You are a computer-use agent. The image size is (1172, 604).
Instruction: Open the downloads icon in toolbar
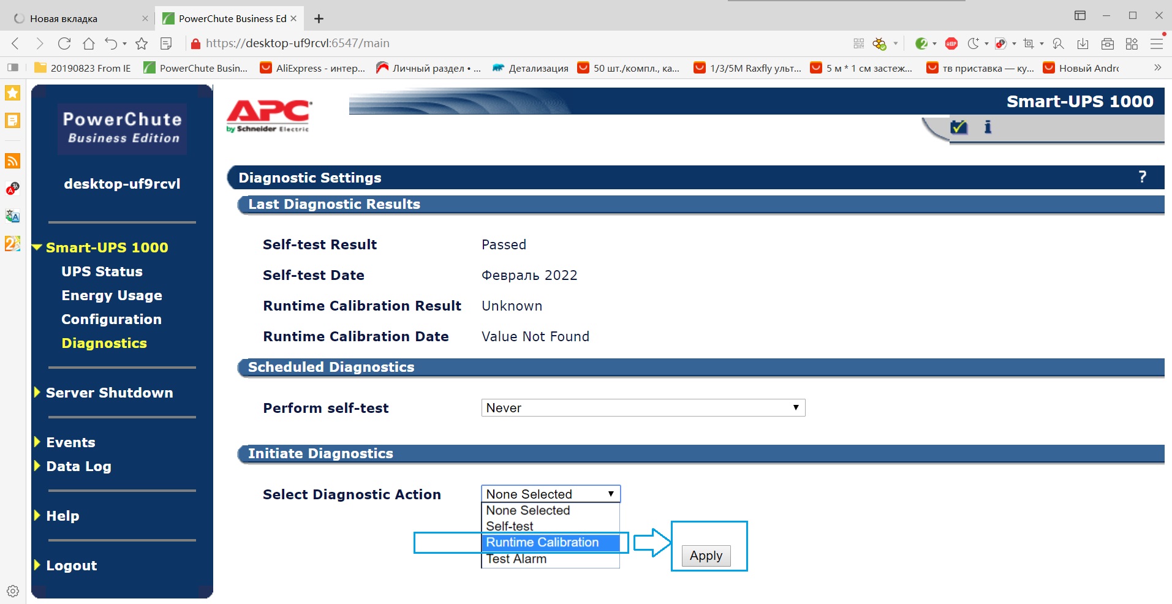[x=1083, y=43]
